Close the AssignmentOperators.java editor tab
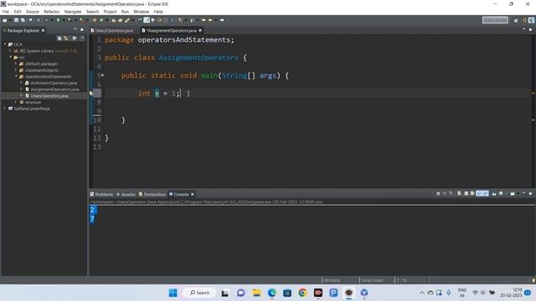This screenshot has width=536, height=301. 200,30
